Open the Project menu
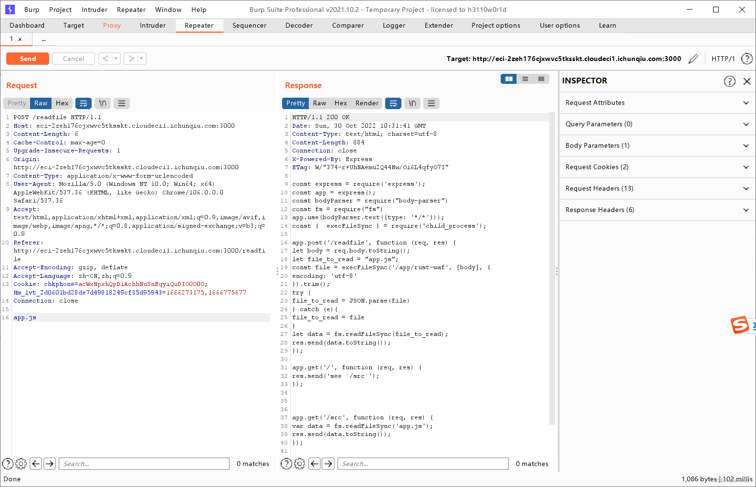 tap(61, 10)
